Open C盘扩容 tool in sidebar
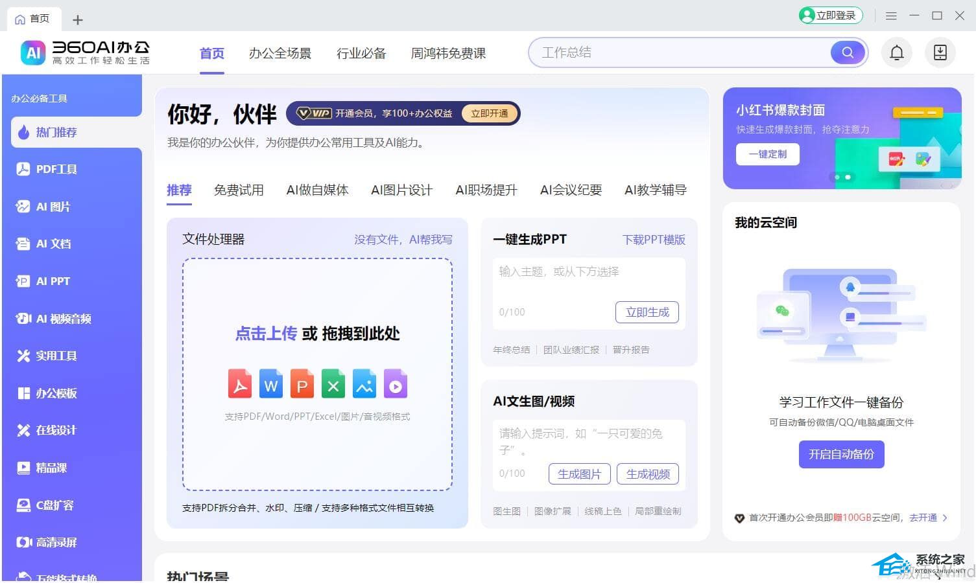Screen dimensions: 976x583 coord(54,505)
